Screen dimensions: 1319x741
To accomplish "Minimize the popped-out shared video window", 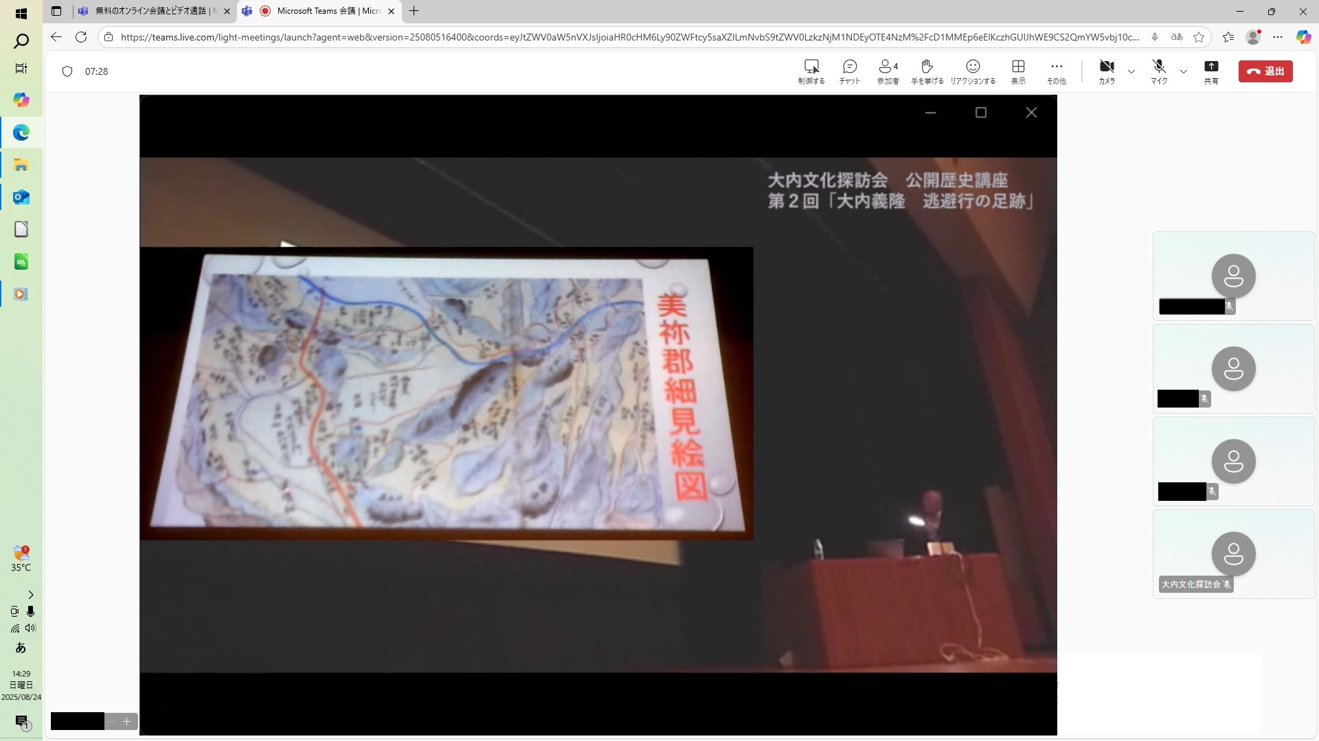I will [930, 113].
